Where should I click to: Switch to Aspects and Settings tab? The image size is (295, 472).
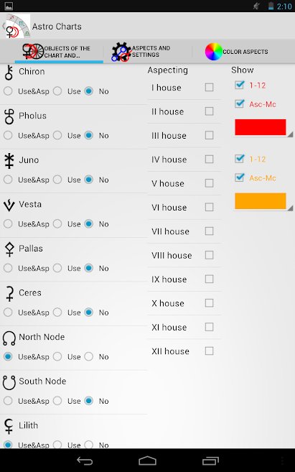pyautogui.click(x=141, y=52)
